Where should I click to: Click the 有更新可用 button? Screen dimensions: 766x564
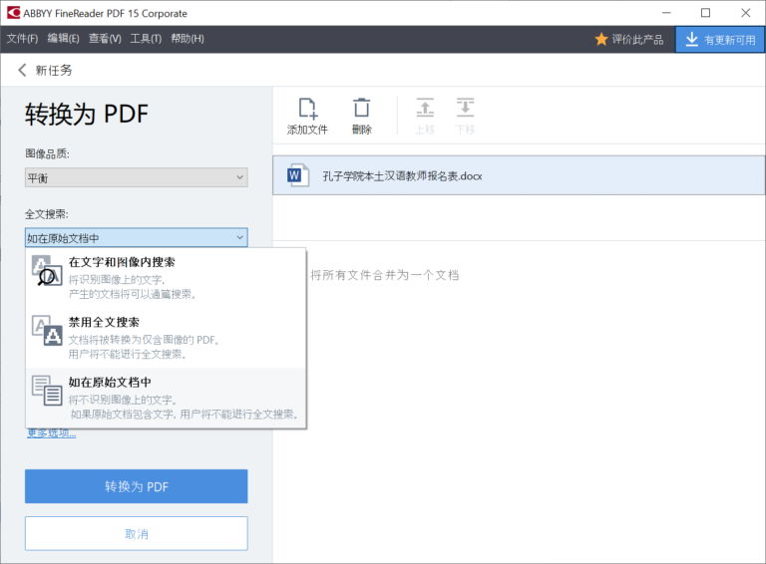click(x=720, y=40)
